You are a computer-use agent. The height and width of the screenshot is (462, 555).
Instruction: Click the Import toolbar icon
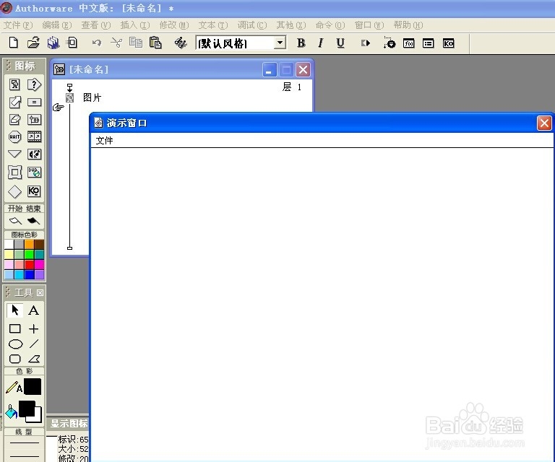(x=72, y=43)
